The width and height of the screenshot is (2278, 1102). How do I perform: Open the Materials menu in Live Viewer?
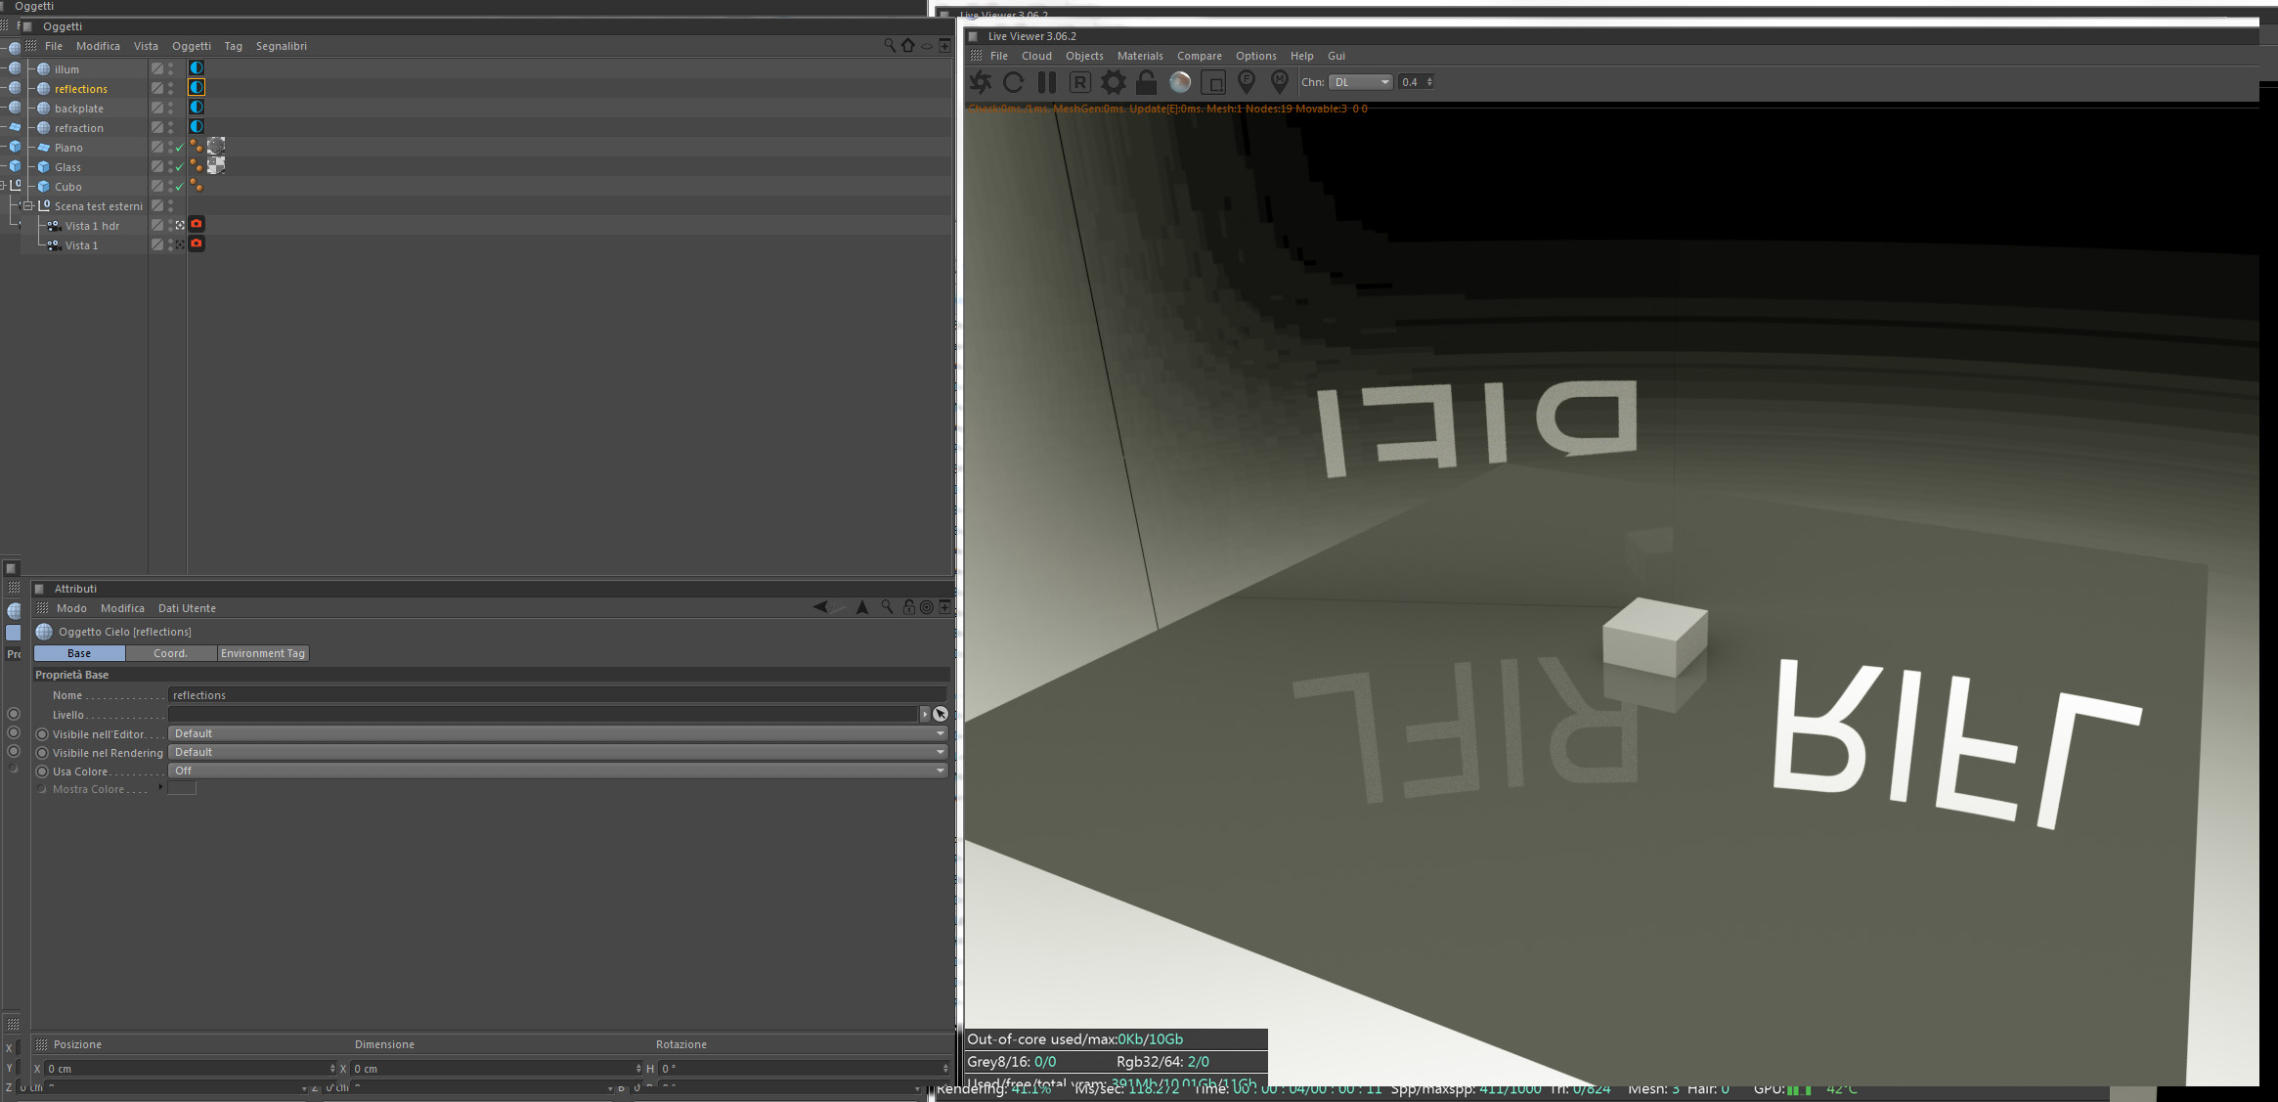[x=1140, y=56]
